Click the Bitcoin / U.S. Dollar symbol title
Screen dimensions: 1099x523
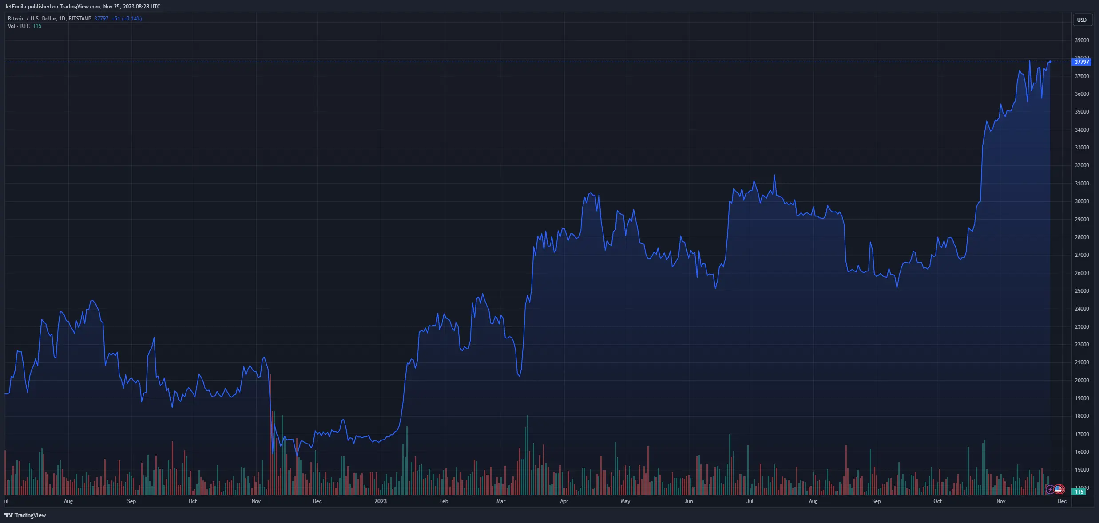(49, 19)
